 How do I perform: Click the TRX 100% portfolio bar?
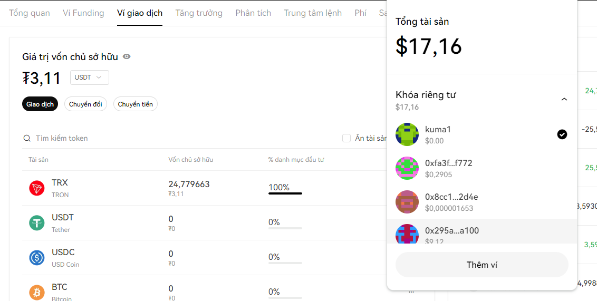click(285, 193)
